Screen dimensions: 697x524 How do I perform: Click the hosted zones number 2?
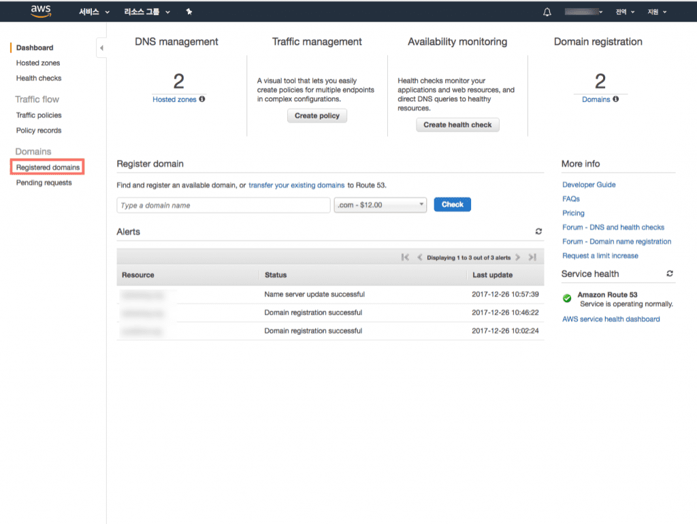pyautogui.click(x=179, y=82)
